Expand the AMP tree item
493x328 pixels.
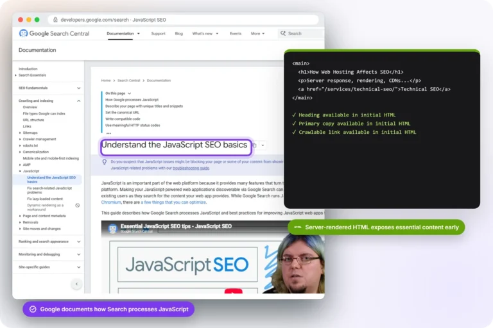click(x=26, y=165)
